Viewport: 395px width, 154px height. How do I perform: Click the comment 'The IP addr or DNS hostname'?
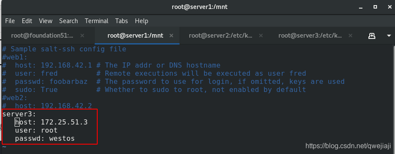(163, 65)
